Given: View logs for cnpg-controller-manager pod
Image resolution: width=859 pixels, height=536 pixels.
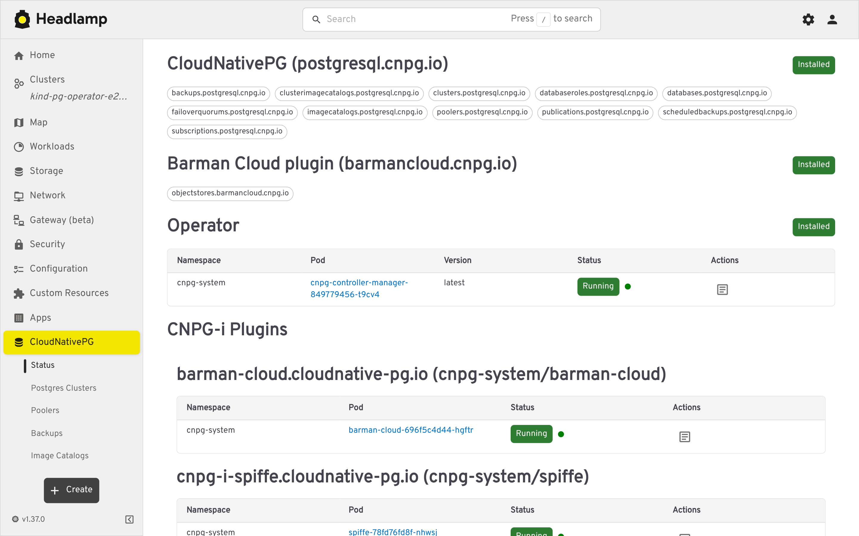Looking at the screenshot, I should (722, 289).
